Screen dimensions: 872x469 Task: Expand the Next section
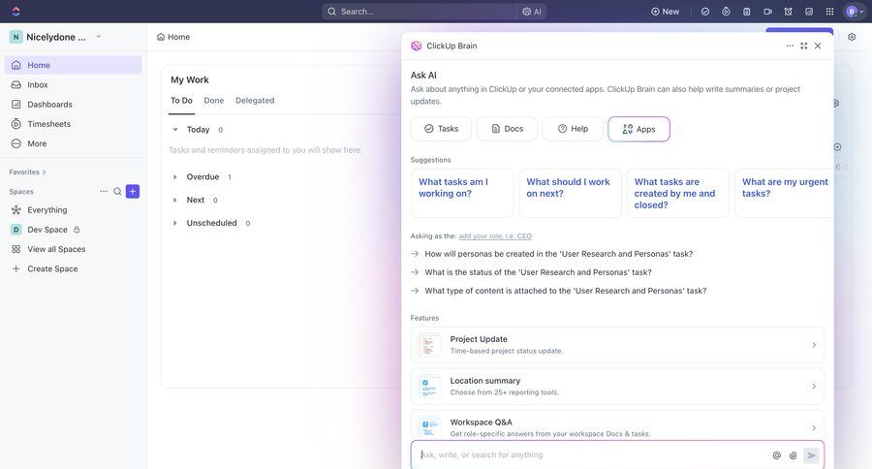click(175, 200)
